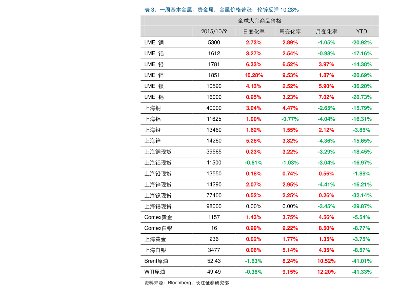Click the YTD column header

[x=362, y=31]
